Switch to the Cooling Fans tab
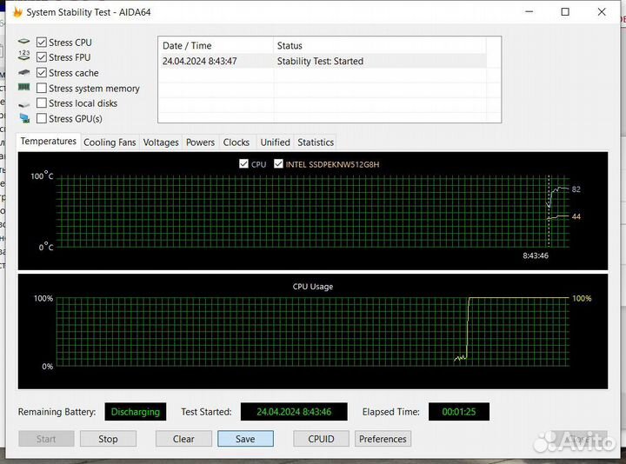The height and width of the screenshot is (464, 626). (x=110, y=143)
